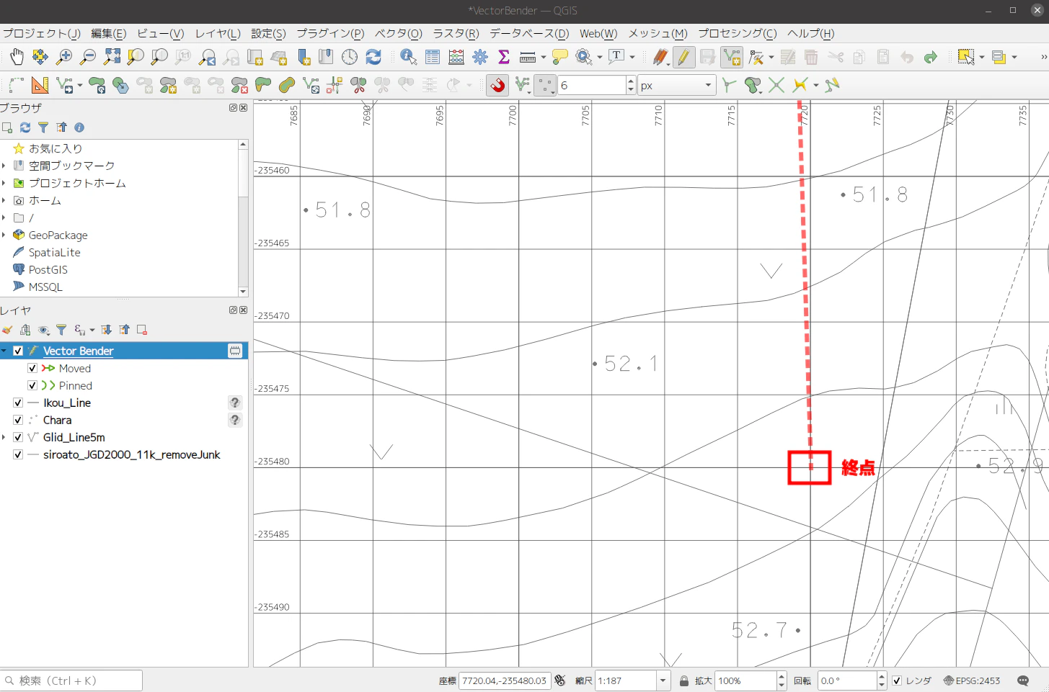Open the ベクタ(O) menu

click(398, 34)
